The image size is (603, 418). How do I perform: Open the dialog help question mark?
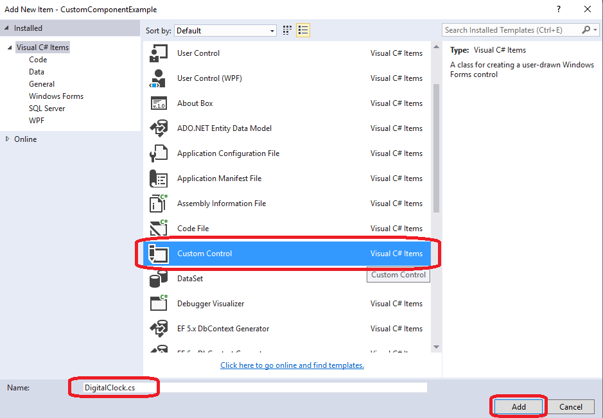[x=559, y=9]
